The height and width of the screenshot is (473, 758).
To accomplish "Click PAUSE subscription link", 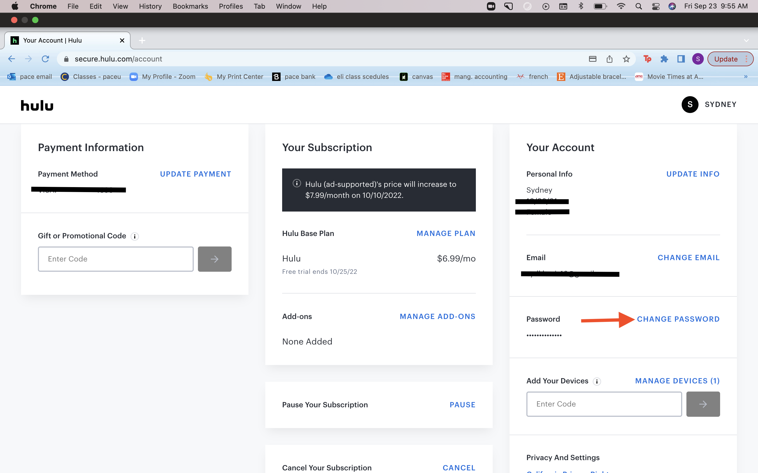I will tap(463, 405).
